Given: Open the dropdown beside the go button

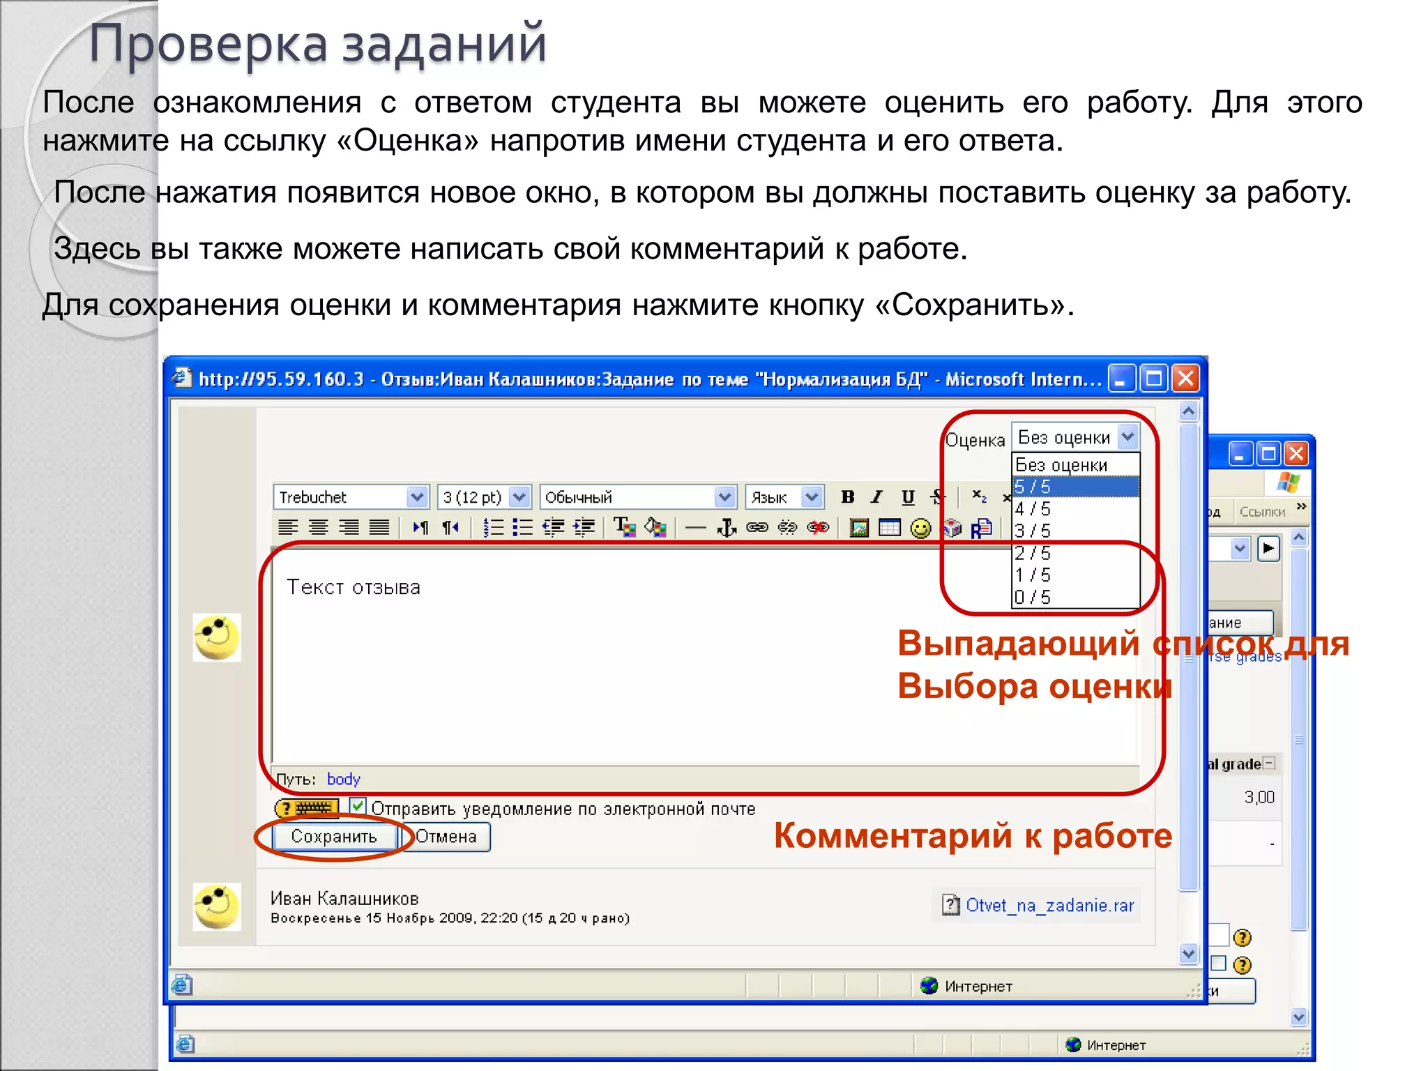Looking at the screenshot, I should pyautogui.click(x=1239, y=549).
